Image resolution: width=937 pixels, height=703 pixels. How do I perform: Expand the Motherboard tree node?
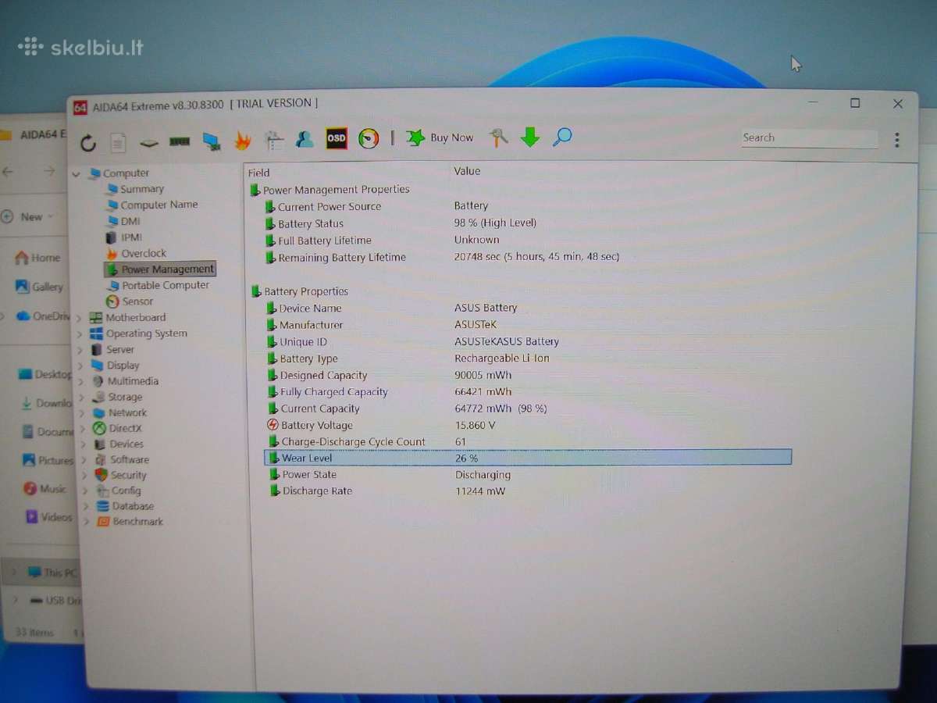(x=79, y=318)
